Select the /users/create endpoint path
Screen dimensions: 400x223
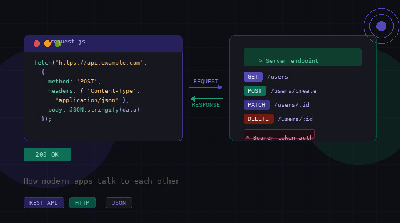[x=294, y=91]
